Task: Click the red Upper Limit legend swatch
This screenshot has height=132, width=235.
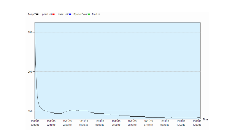Action: [x=53, y=14]
